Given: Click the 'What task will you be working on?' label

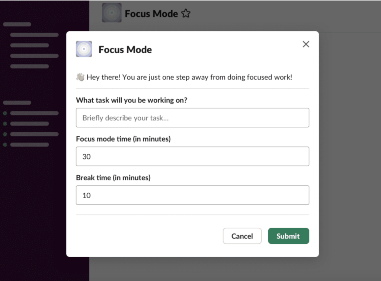Looking at the screenshot, I should click(x=132, y=100).
